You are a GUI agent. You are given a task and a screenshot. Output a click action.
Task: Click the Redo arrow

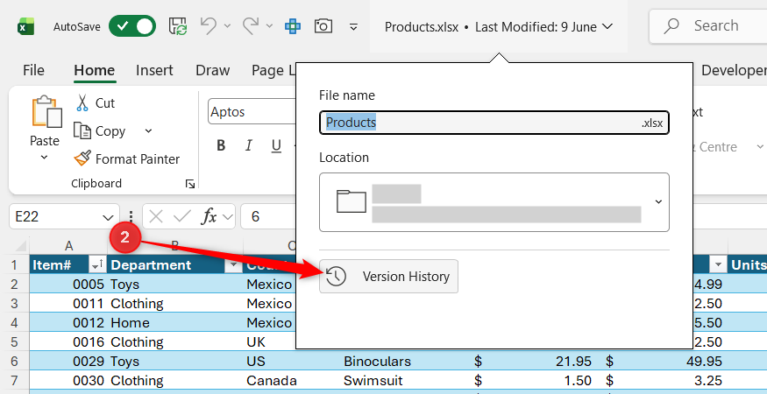[x=251, y=25]
